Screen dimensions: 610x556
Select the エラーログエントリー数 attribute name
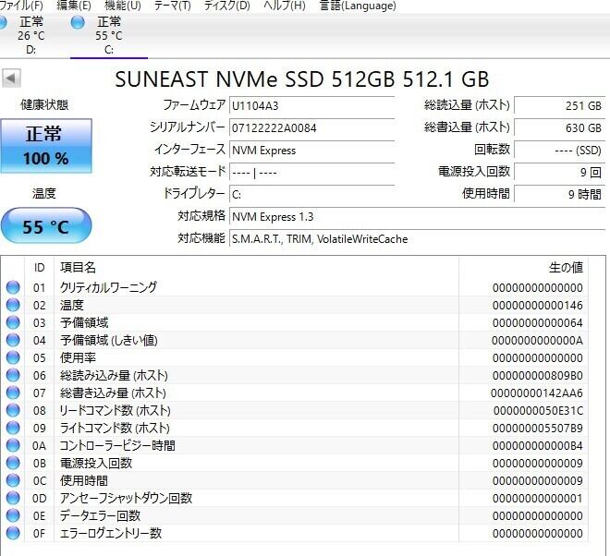111,533
